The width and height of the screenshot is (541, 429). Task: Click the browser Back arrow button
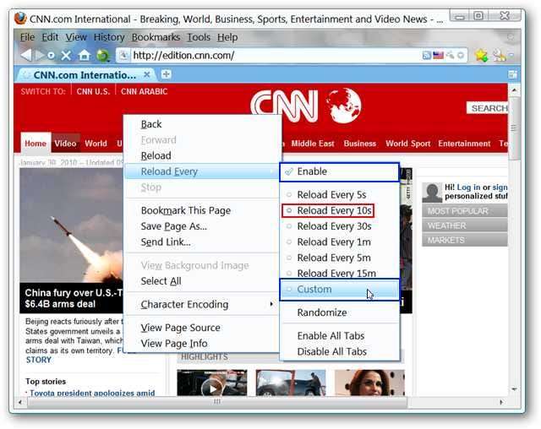pos(26,55)
